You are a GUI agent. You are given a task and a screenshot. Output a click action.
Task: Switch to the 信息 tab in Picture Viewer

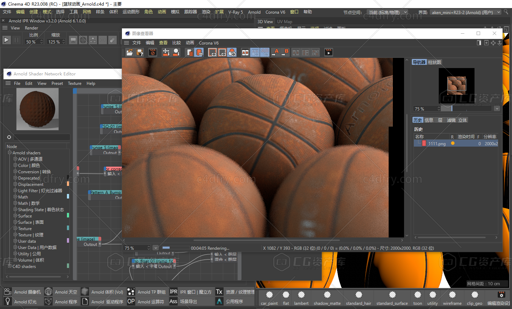point(429,120)
